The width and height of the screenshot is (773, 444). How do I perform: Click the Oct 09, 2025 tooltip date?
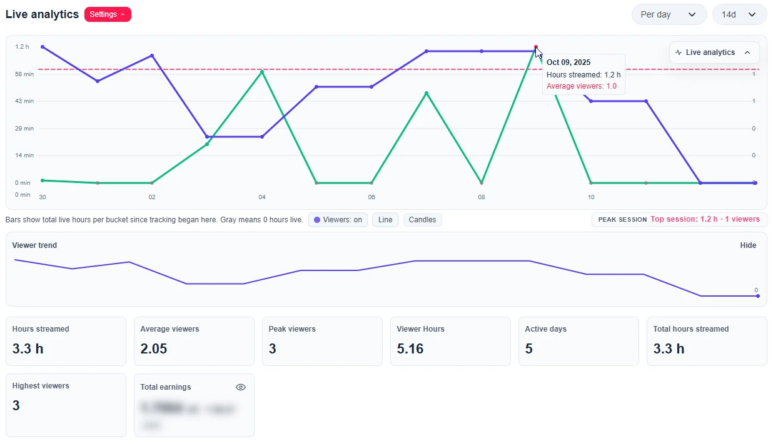[x=568, y=62]
